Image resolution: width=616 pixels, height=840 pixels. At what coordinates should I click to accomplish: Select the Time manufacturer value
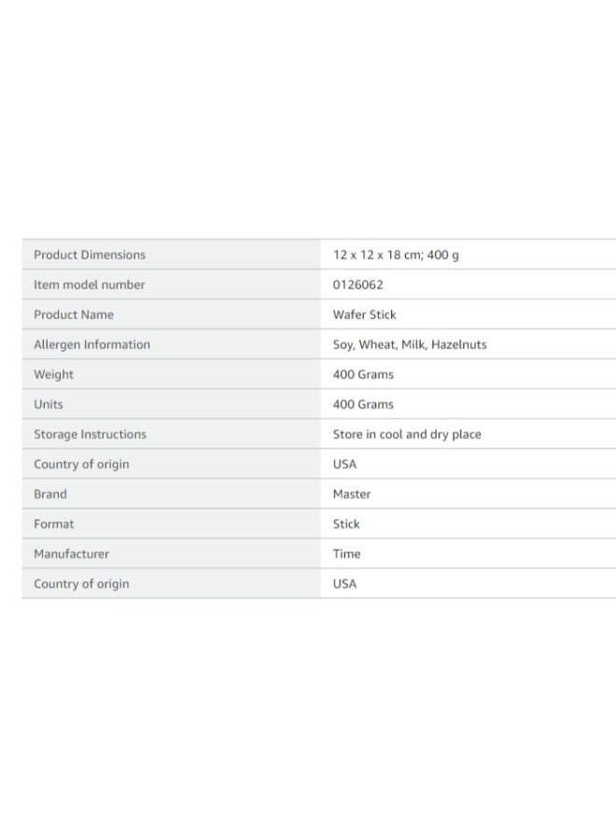click(346, 553)
